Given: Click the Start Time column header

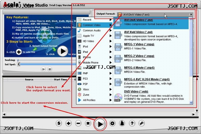Looking at the screenshot, I should [61, 79].
